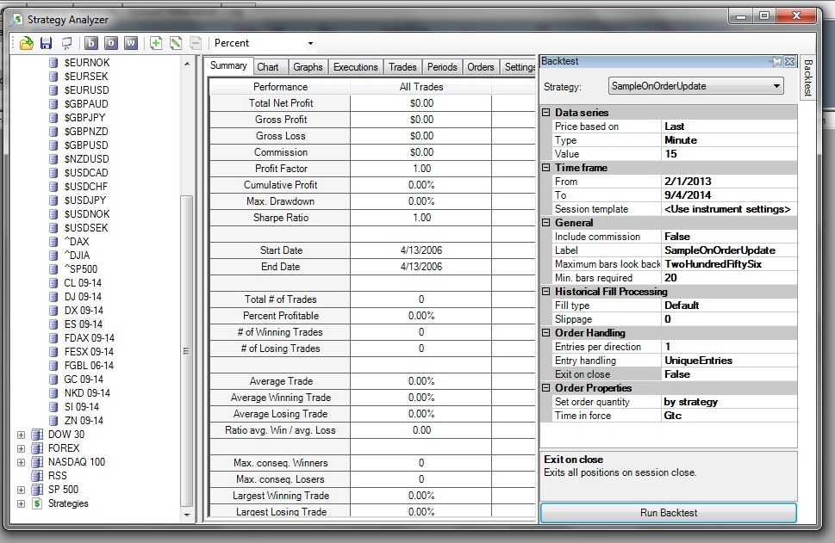835x543 pixels.
Task: Click the save floppy disk icon
Action: point(47,43)
